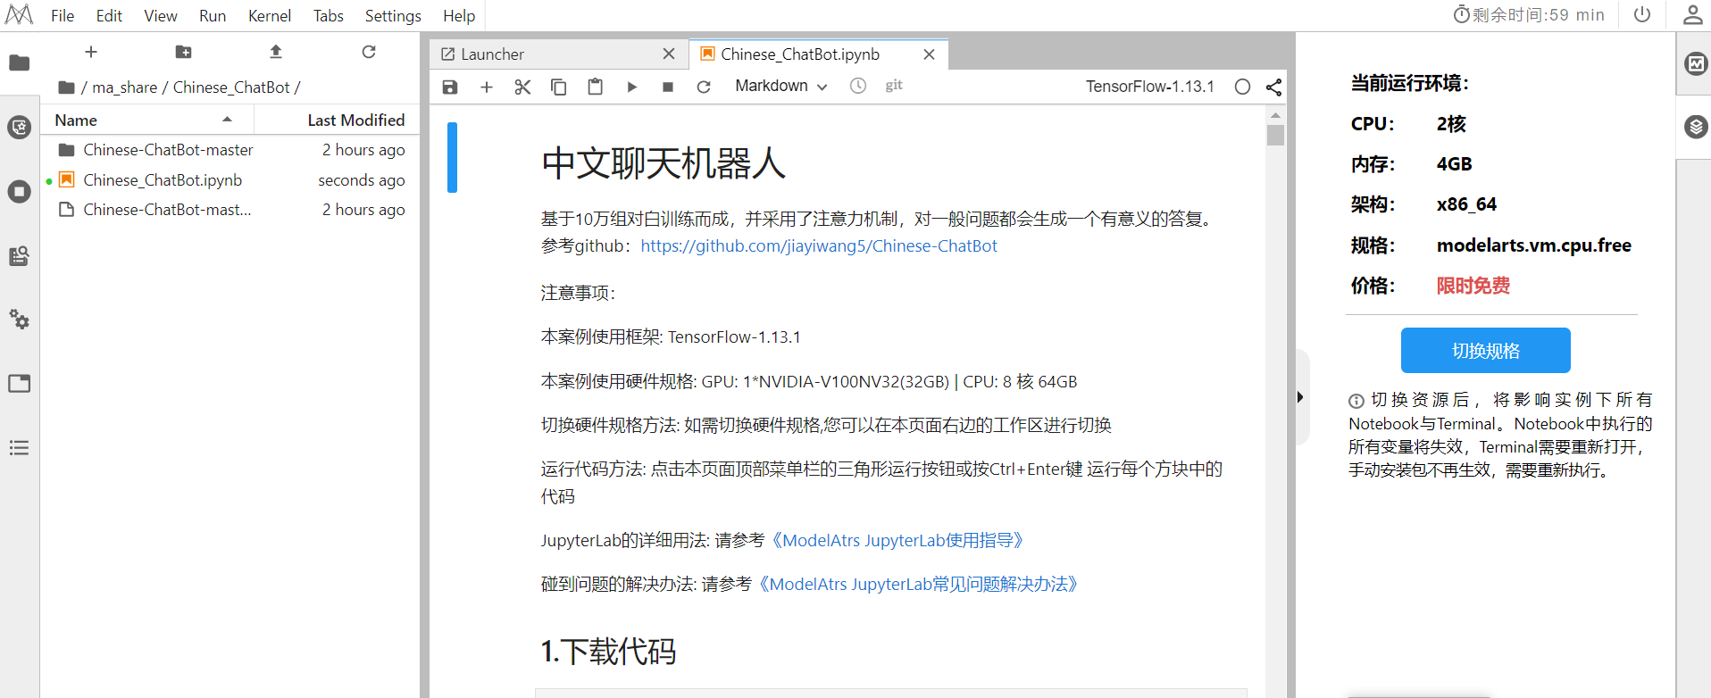Open the Kernel menu
1711x698 pixels.
pyautogui.click(x=270, y=15)
